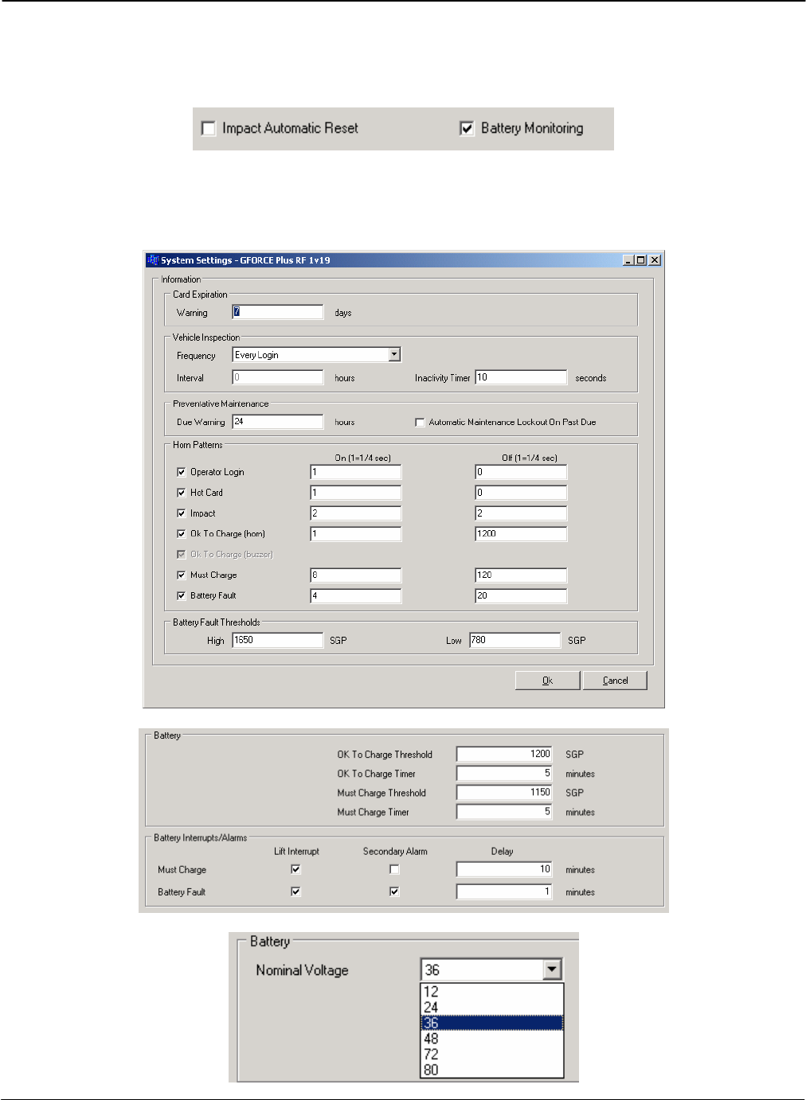Viewport: 806px width, 1100px height.
Task: Click Must Charge Delay minutes field
Action: (504, 870)
